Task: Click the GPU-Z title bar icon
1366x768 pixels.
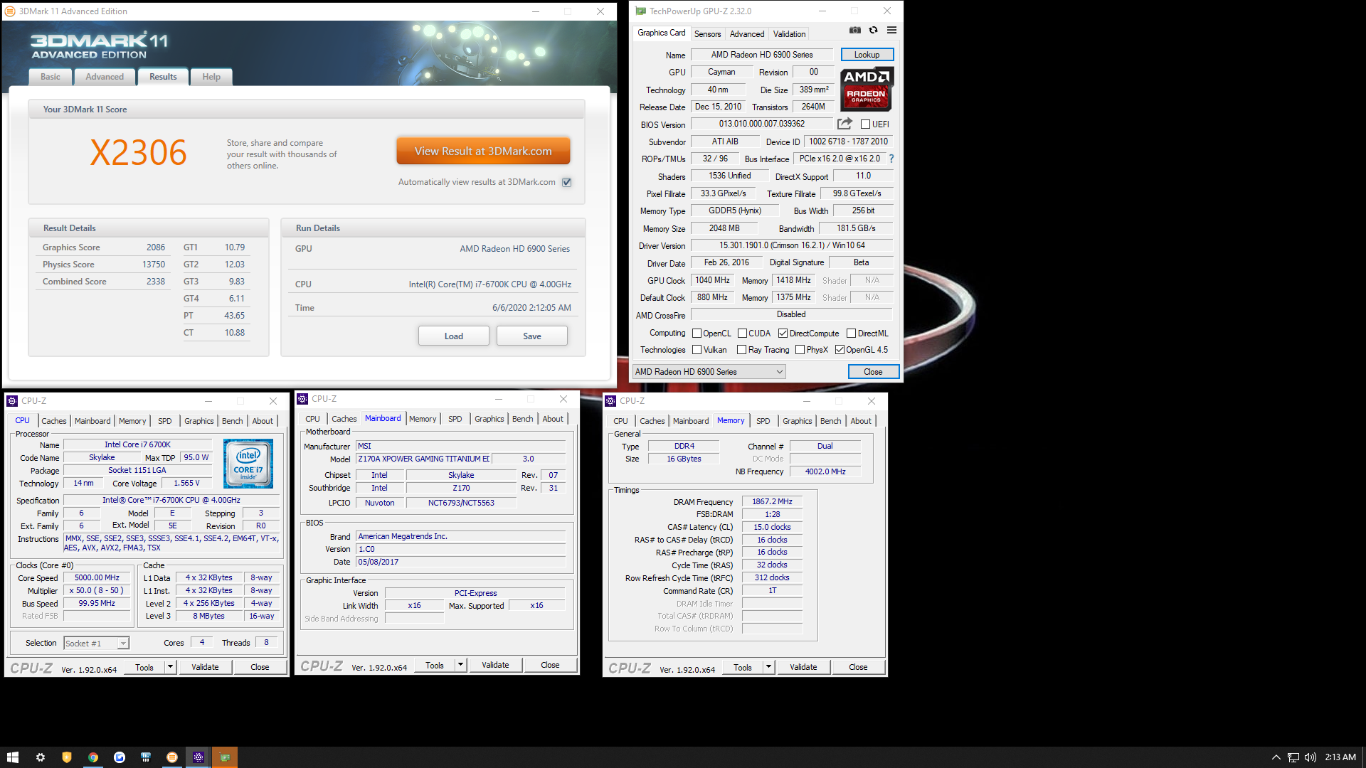Action: click(x=640, y=11)
